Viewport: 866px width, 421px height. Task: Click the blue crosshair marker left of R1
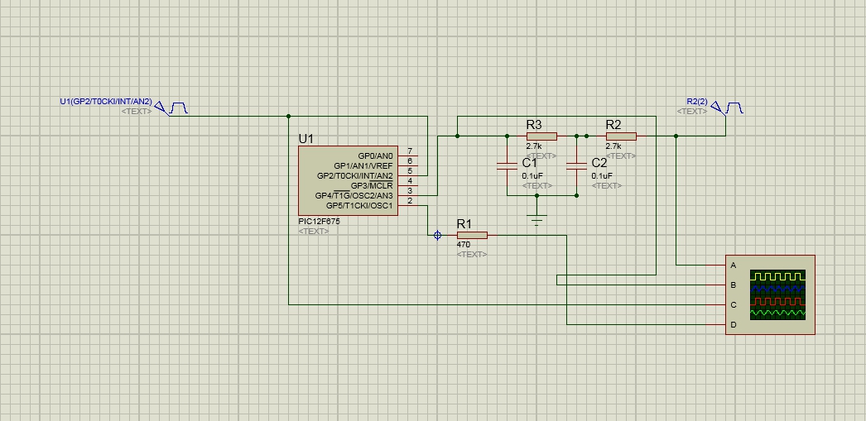pyautogui.click(x=438, y=236)
